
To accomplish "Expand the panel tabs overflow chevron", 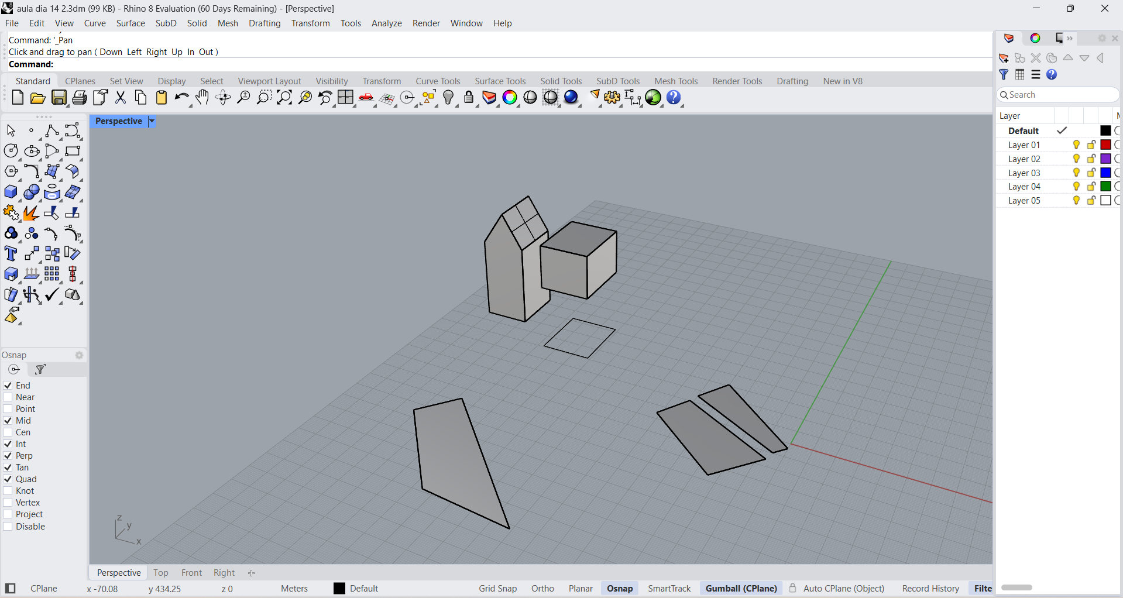I will tap(1070, 39).
